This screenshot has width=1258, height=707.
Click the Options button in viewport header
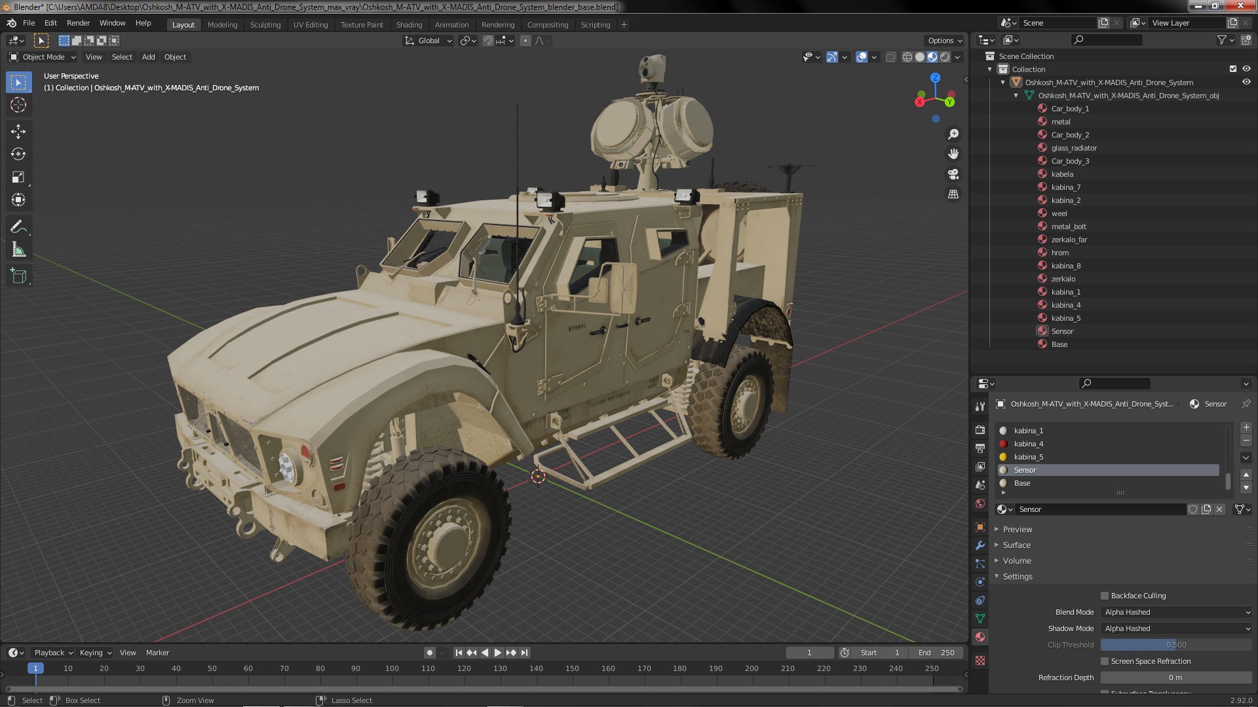(x=944, y=41)
